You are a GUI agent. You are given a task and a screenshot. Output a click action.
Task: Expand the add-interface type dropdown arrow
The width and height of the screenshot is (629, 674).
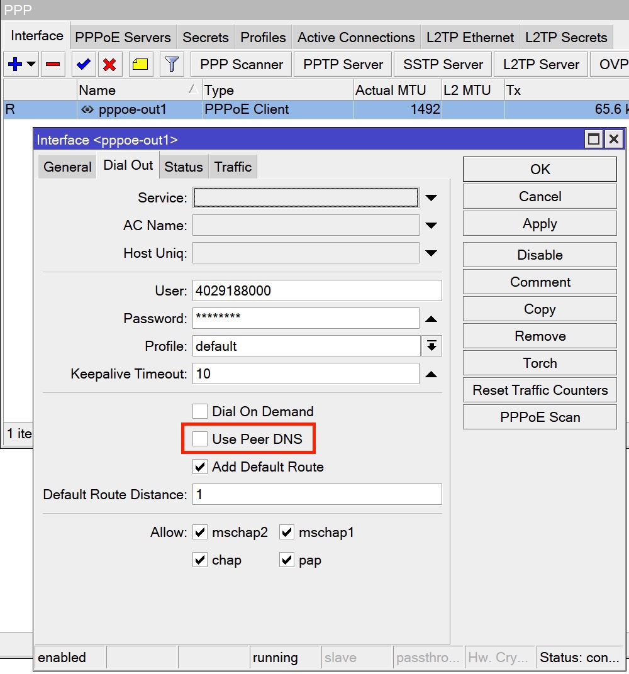coord(30,64)
